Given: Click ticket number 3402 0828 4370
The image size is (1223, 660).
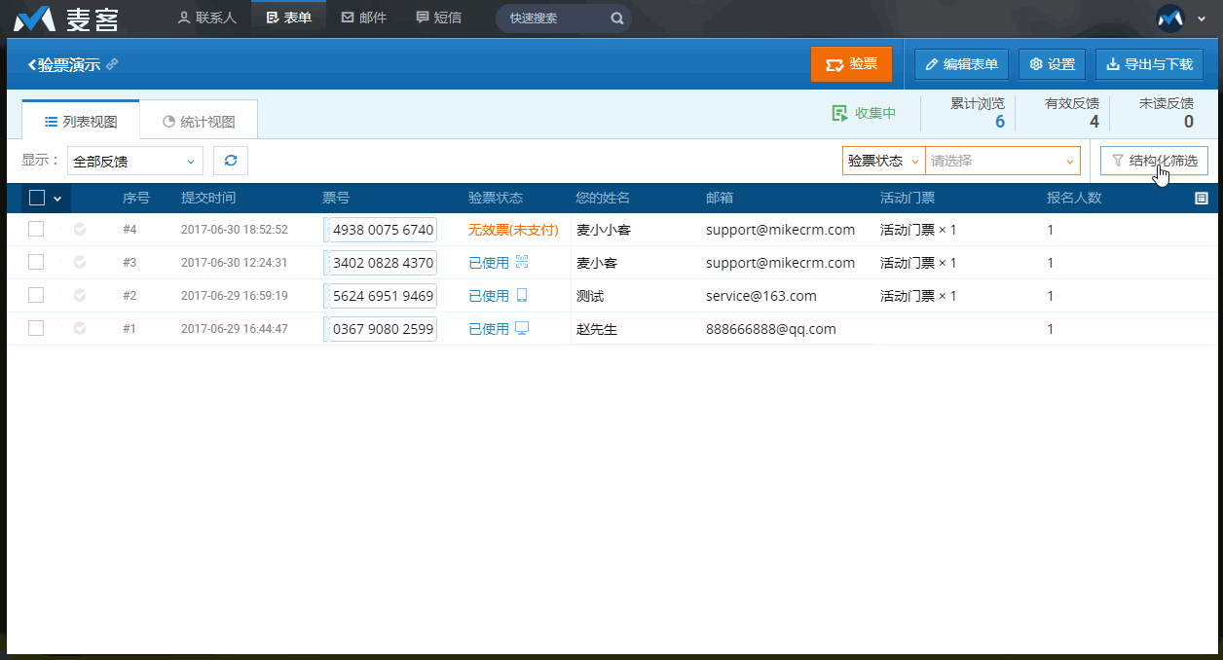Looking at the screenshot, I should [383, 263].
